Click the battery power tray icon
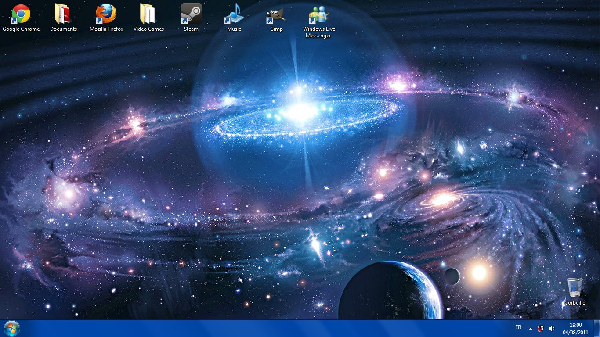The image size is (600, 337). [541, 329]
